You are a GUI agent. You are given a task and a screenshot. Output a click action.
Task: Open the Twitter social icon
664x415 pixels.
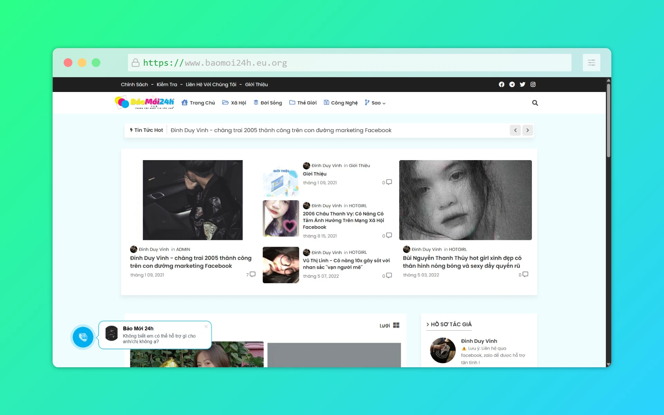523,84
